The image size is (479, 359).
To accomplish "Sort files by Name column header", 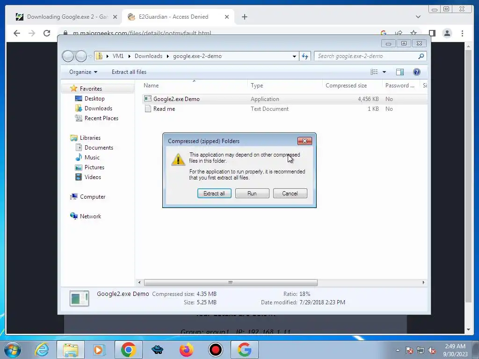I will [194, 86].
